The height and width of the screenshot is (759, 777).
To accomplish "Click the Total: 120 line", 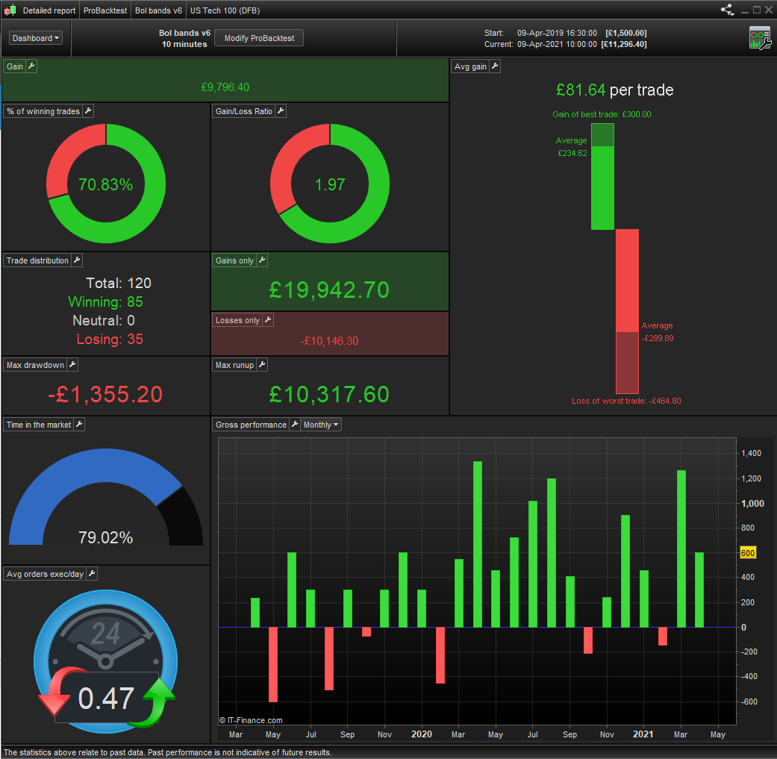I will 119,283.
